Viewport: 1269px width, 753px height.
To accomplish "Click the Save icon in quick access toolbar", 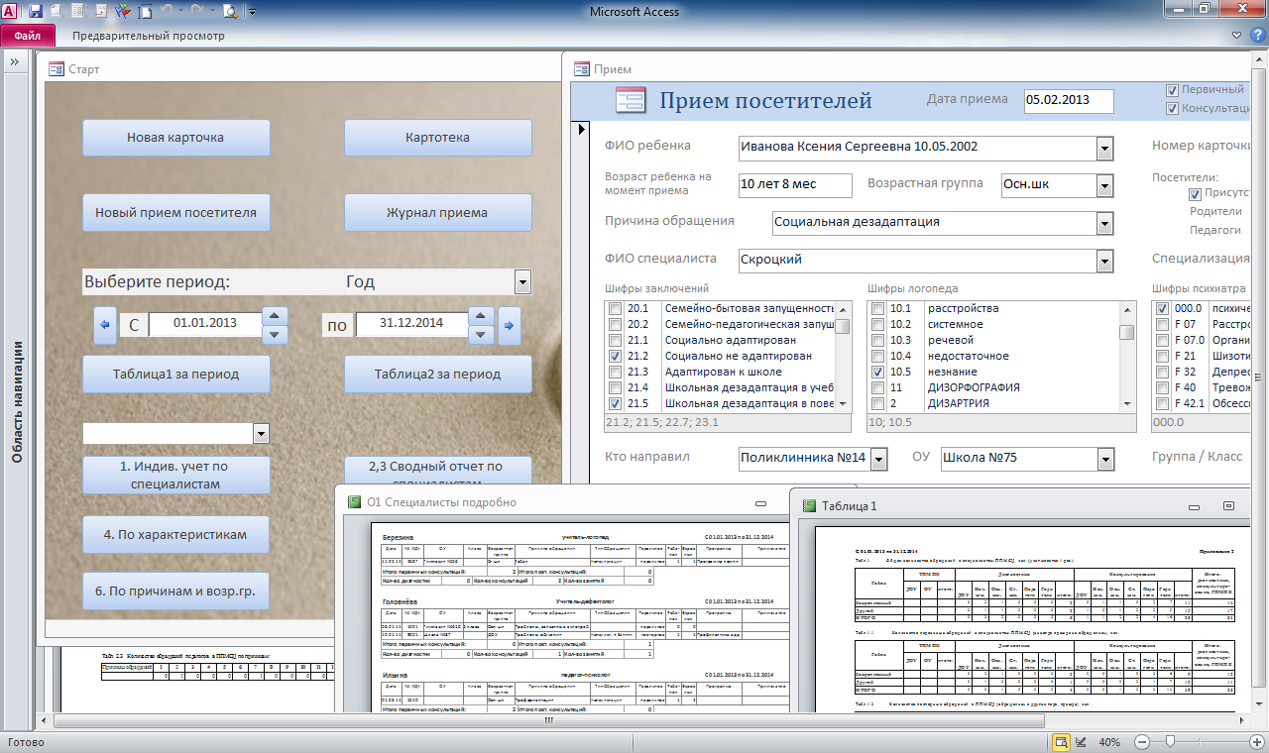I will pos(36,12).
